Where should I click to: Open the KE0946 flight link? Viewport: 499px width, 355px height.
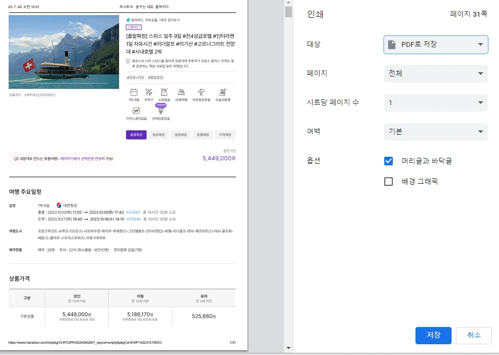coord(134,219)
